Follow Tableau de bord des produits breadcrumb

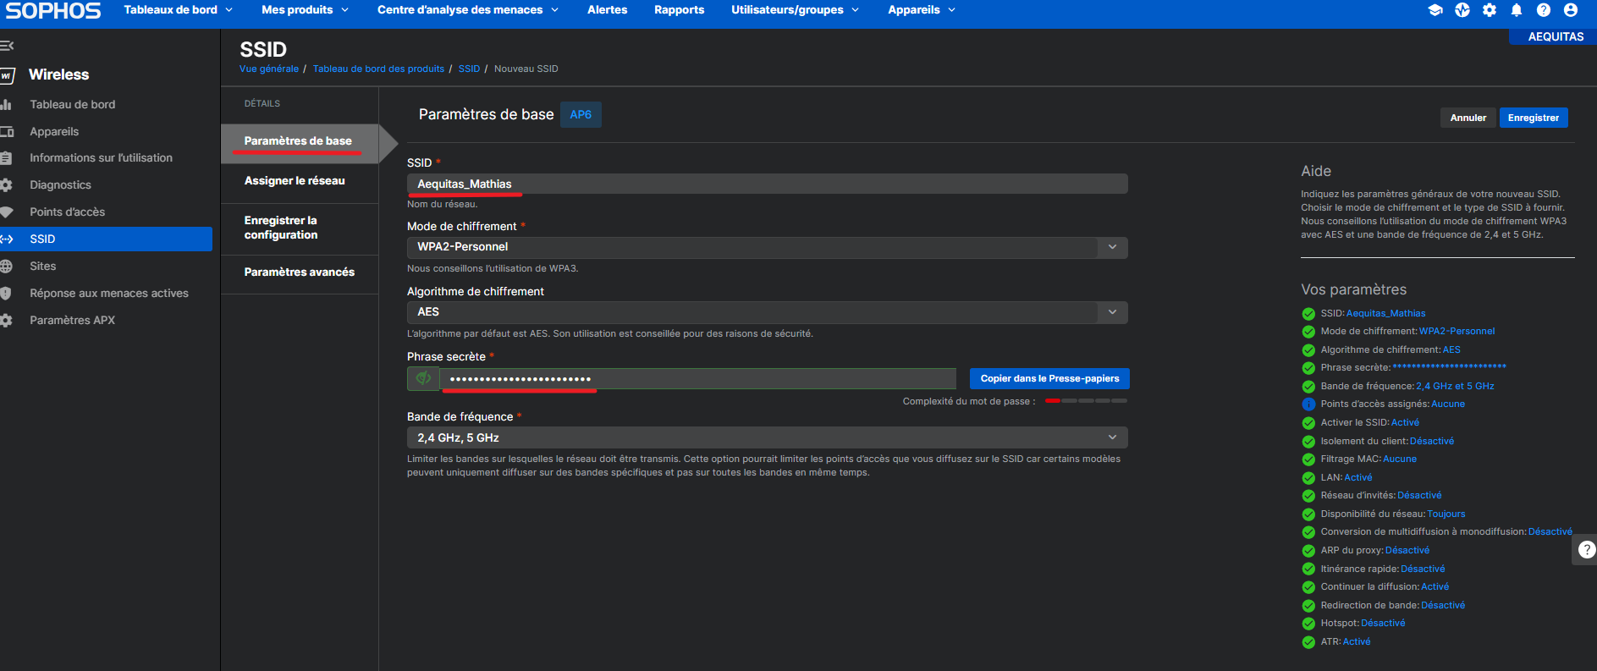[378, 69]
